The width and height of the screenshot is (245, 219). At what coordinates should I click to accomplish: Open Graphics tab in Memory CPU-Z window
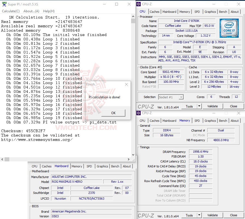click(x=210, y=121)
